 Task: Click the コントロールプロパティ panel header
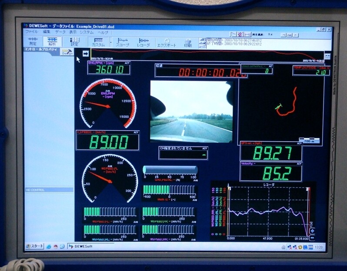pyautogui.click(x=41, y=49)
